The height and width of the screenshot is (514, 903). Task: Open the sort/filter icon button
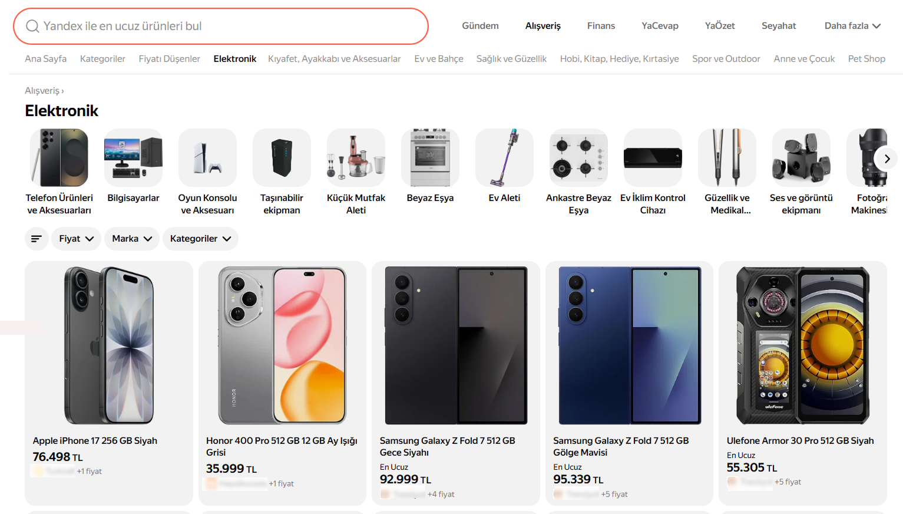point(37,239)
